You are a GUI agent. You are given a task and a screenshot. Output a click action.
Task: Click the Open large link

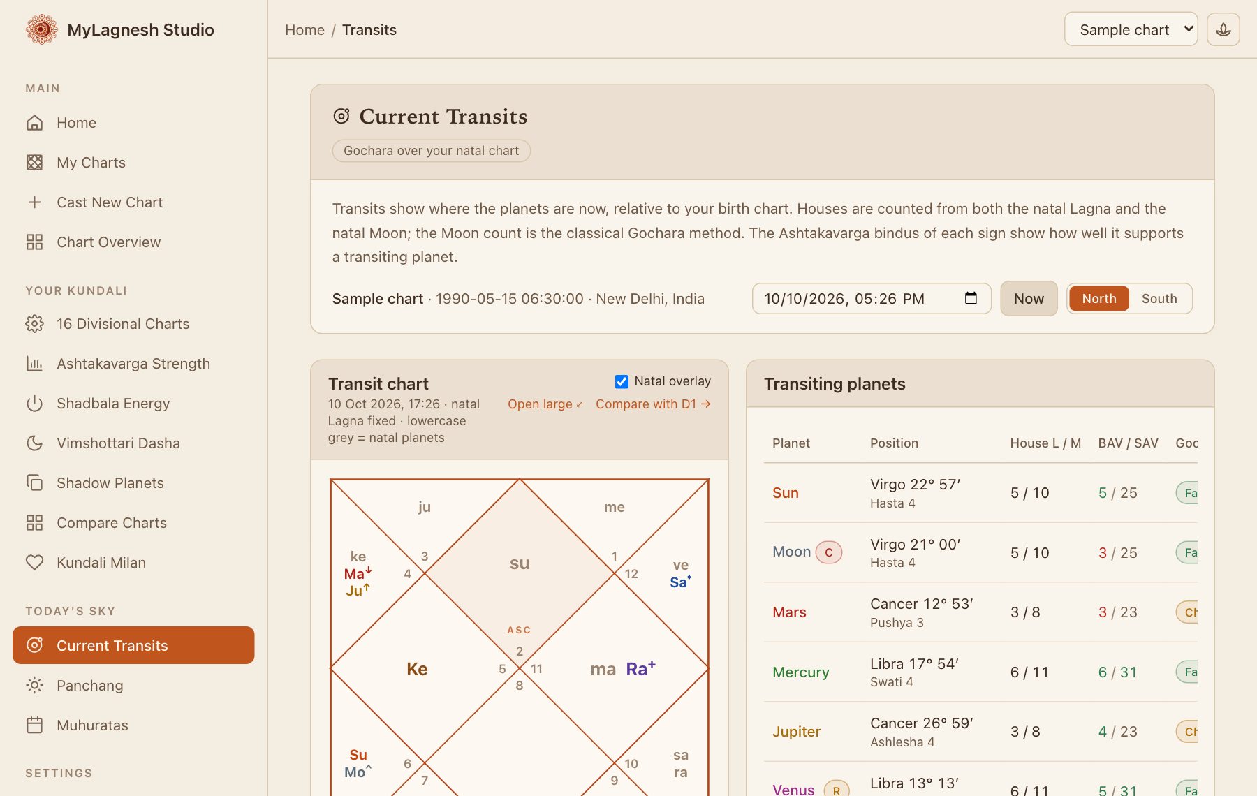pyautogui.click(x=545, y=404)
